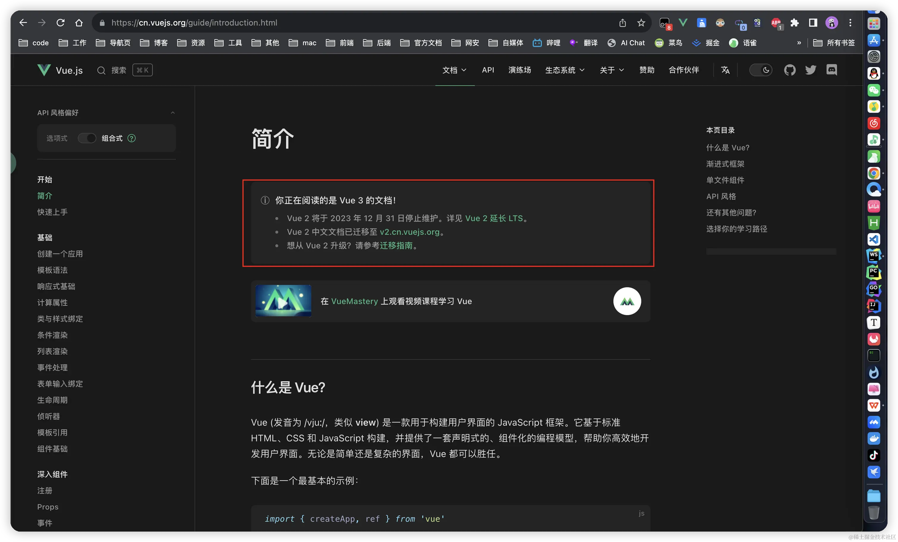This screenshot has height=542, width=898.
Task: Collapse the API 风格偏好 section
Action: coord(173,113)
